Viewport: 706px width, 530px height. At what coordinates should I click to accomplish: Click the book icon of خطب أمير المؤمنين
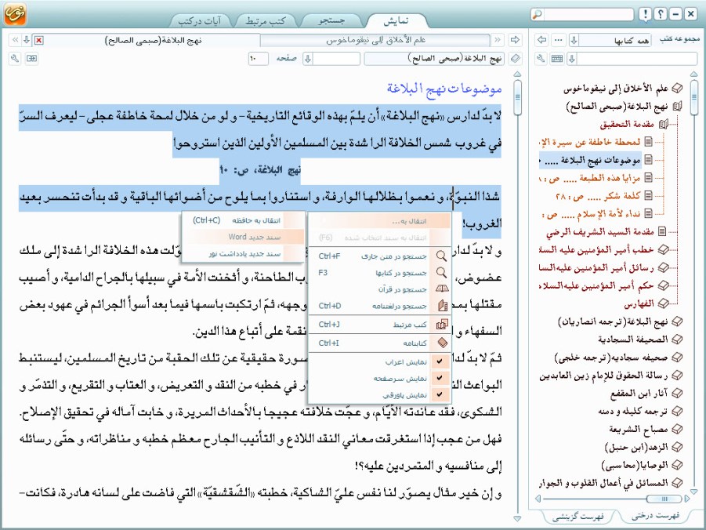coord(663,249)
